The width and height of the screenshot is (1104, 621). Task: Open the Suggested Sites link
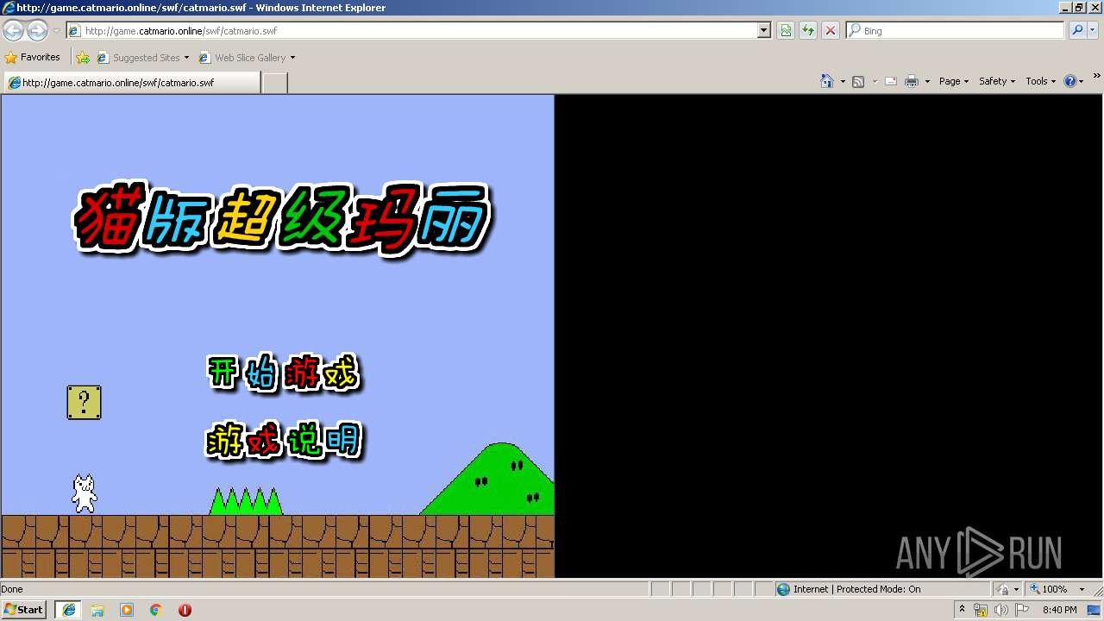click(142, 58)
